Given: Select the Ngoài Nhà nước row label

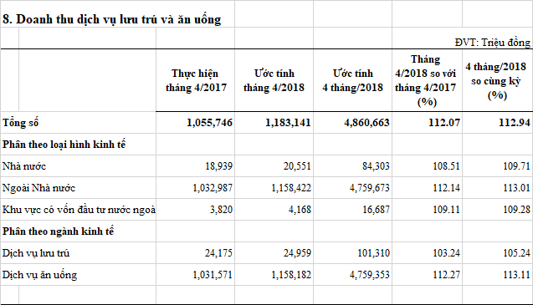Looking at the screenshot, I should [38, 188].
